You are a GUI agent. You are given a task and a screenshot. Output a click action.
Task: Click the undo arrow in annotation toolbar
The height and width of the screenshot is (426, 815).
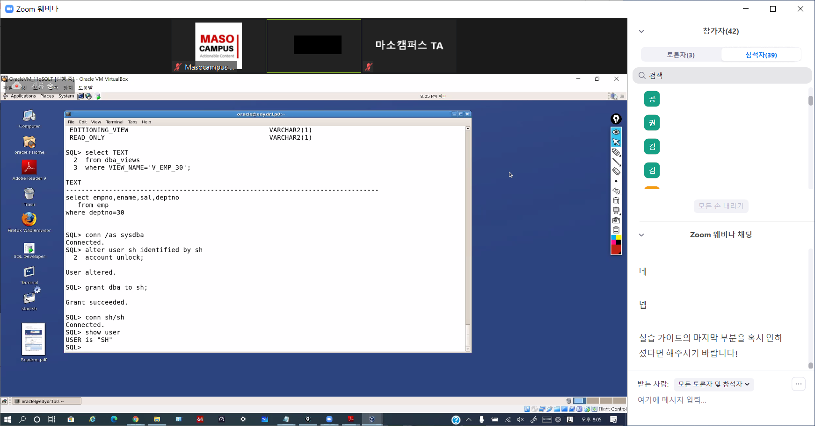coord(616,191)
